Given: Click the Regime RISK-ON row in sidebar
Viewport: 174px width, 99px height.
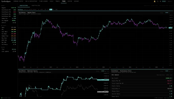Looking at the screenshot, I should coord(9,8).
